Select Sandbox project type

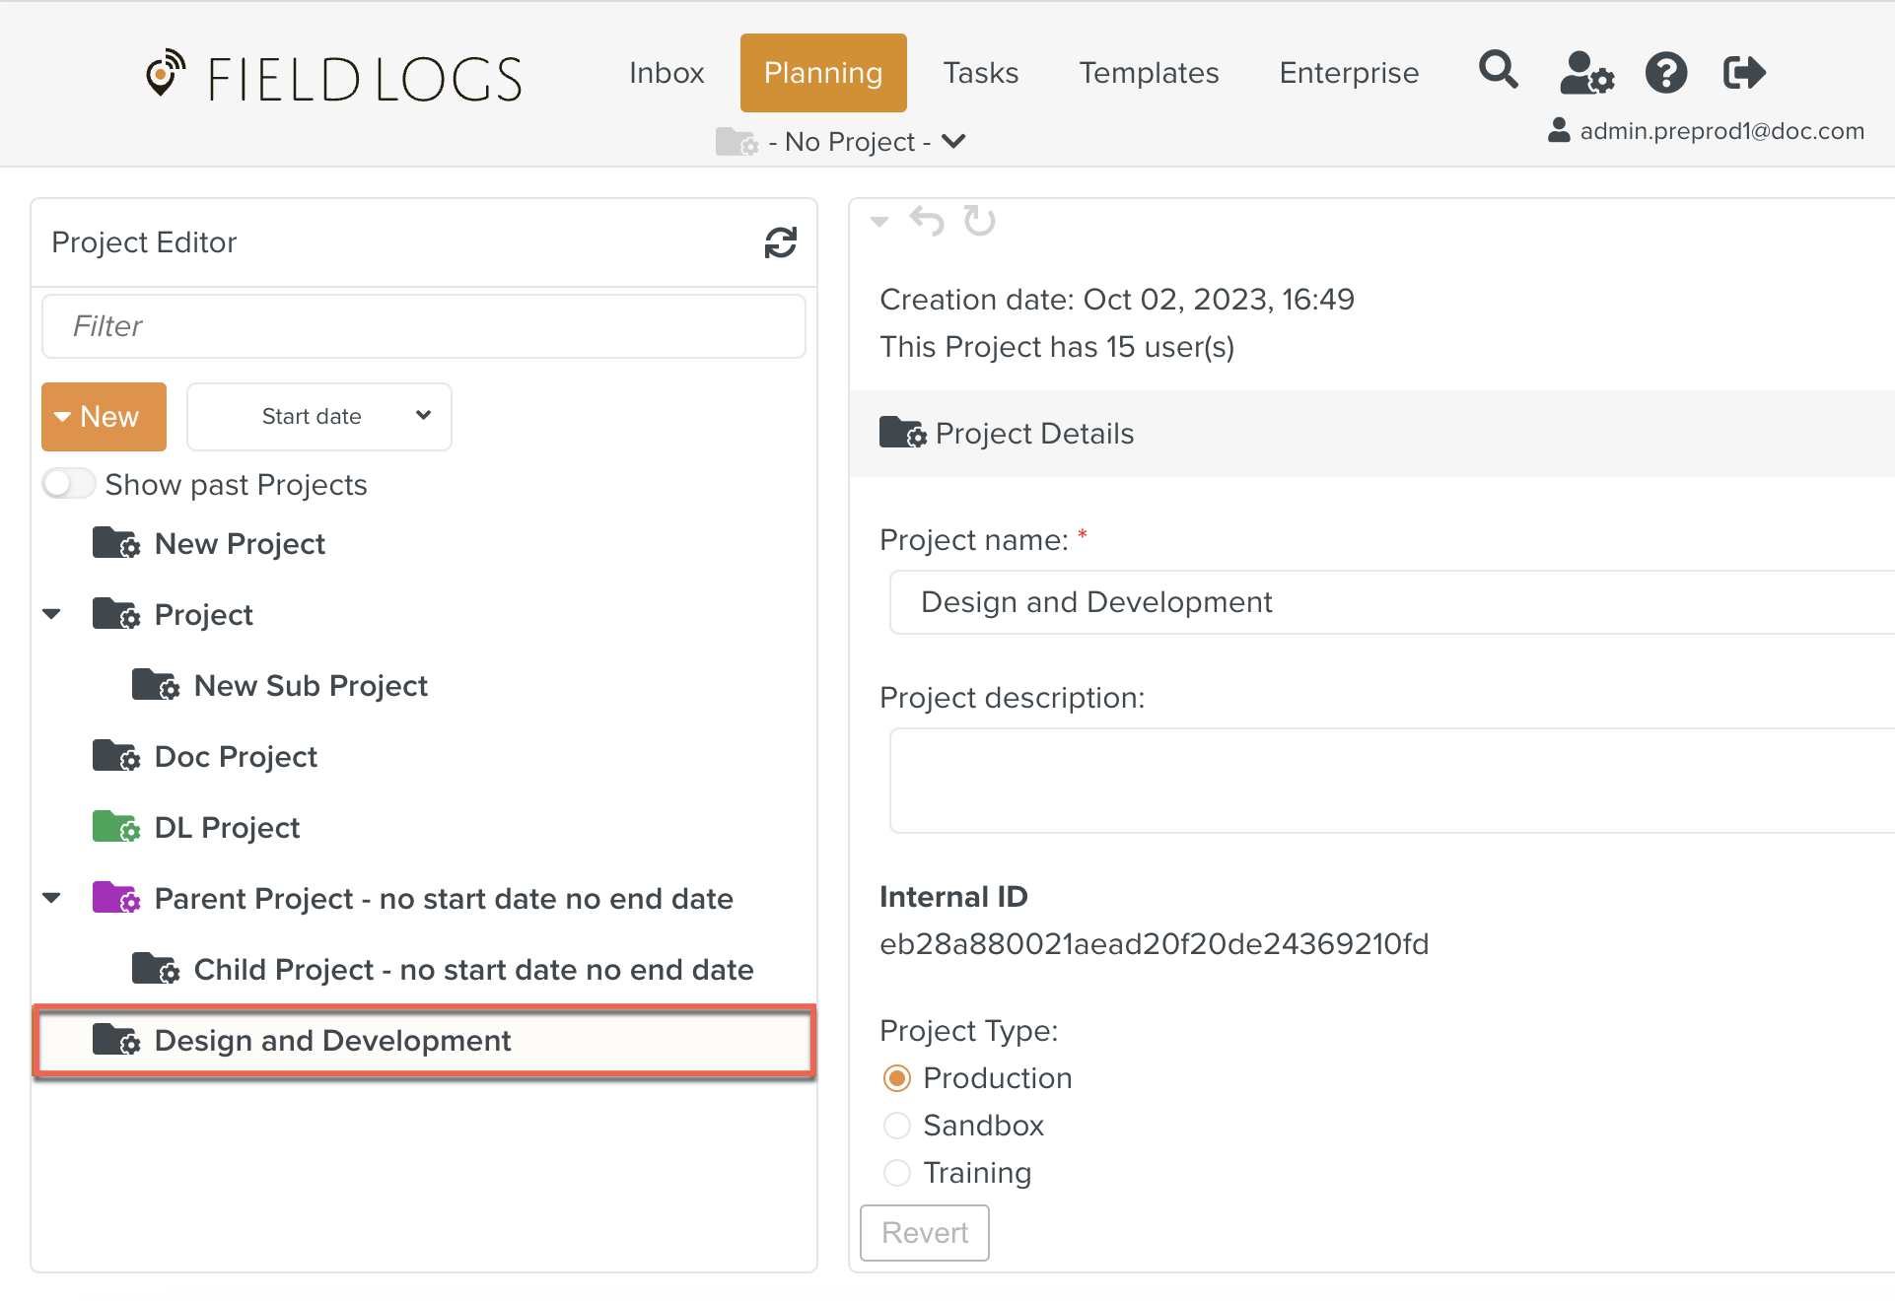(x=897, y=1126)
